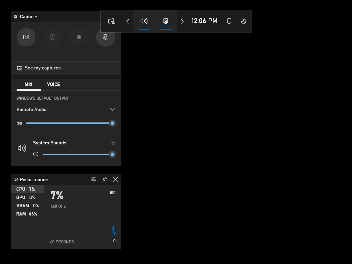Open Game Bar settings gear
The height and width of the screenshot is (264, 352).
[243, 21]
